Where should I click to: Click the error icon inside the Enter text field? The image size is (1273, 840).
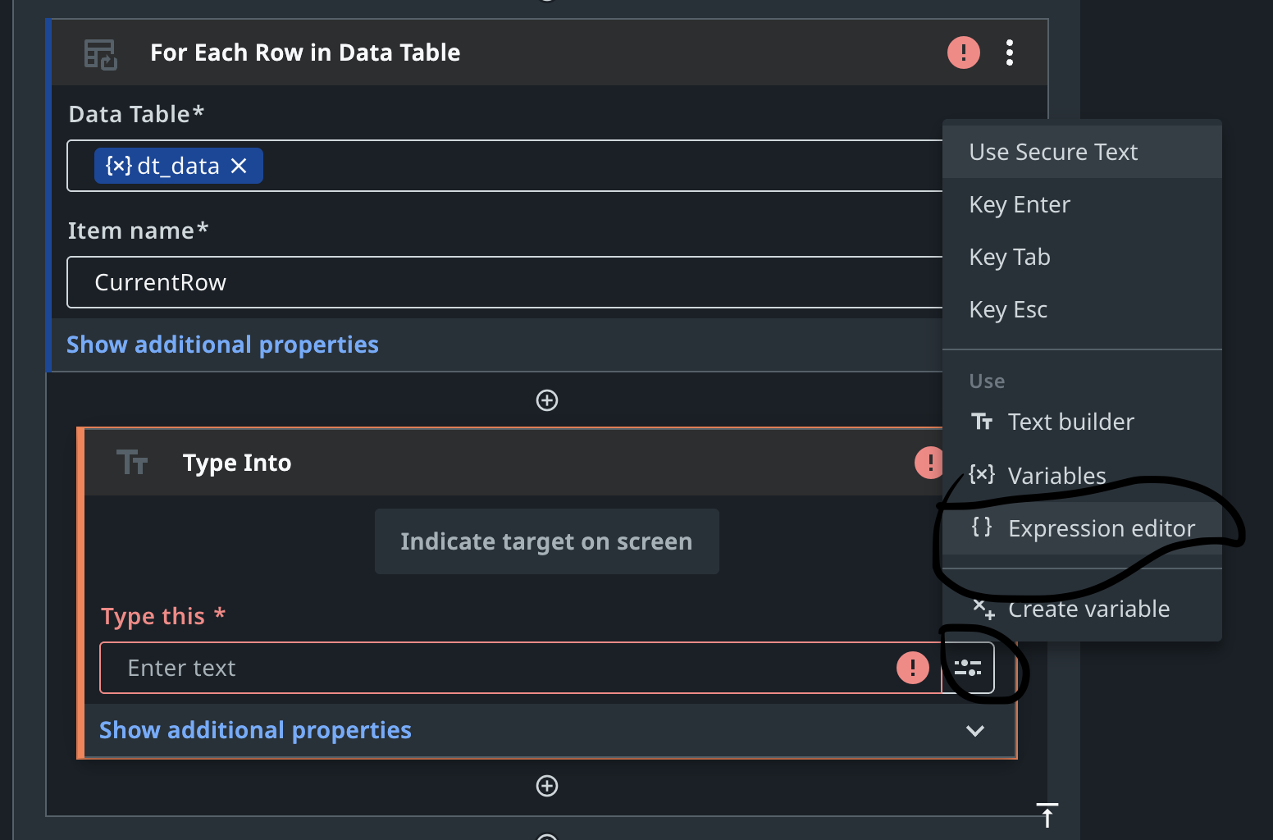click(x=912, y=668)
